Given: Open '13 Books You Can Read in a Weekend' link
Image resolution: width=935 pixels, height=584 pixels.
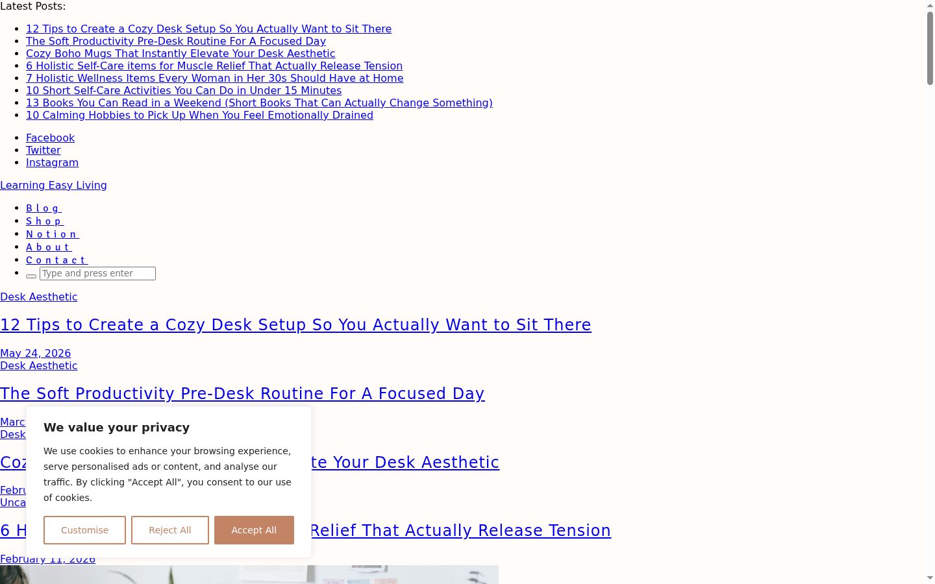Looking at the screenshot, I should [x=259, y=103].
